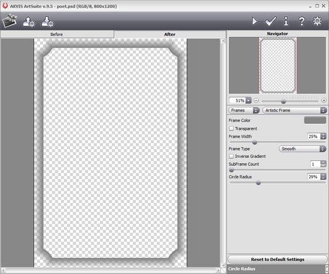Save preset with downward arrow icon

(x=47, y=21)
